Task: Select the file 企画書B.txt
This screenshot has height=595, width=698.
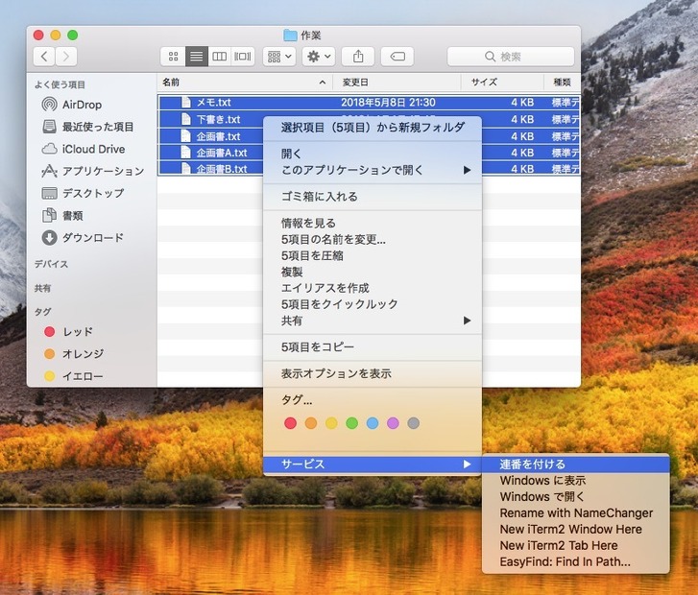Action: click(x=222, y=169)
